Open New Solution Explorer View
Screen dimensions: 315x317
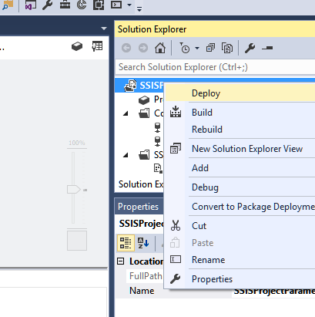(240, 149)
